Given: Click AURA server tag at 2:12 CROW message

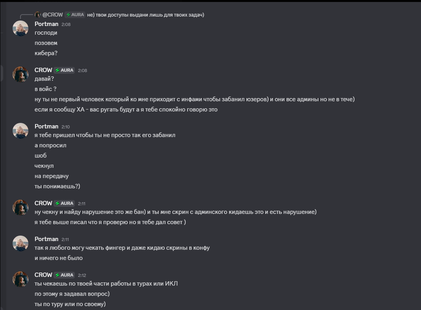Looking at the screenshot, I should [x=64, y=275].
